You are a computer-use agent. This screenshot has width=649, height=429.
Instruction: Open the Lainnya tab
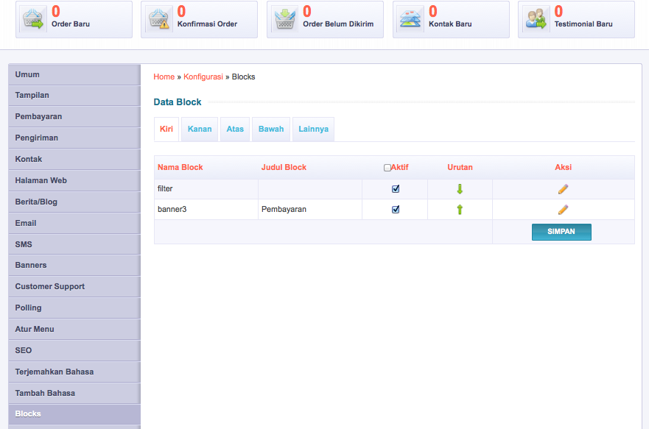pos(313,129)
